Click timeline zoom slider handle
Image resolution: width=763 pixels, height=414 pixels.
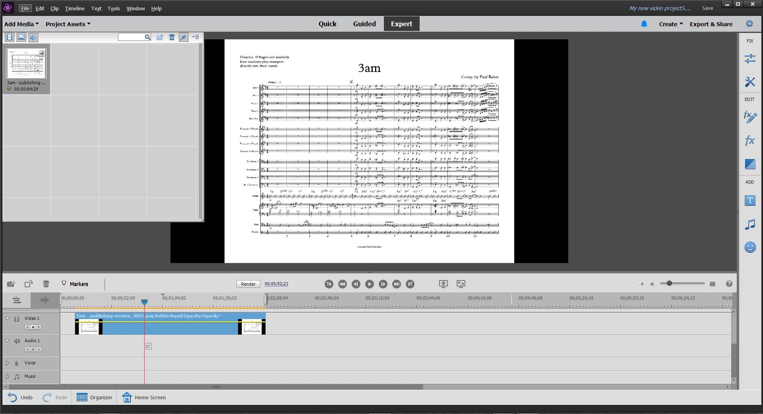click(x=669, y=283)
